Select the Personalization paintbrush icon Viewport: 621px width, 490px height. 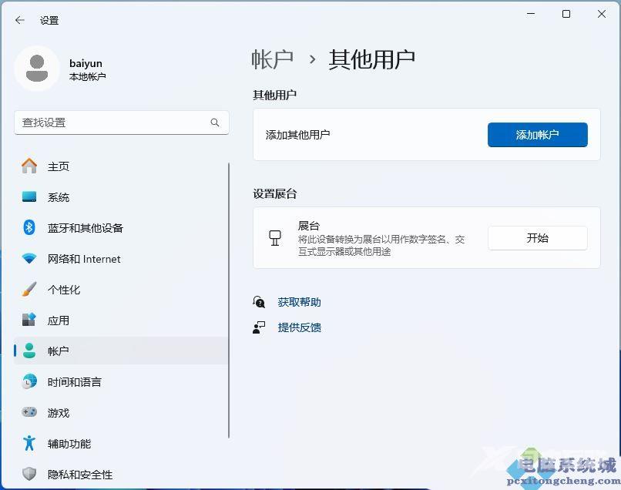pyautogui.click(x=29, y=290)
